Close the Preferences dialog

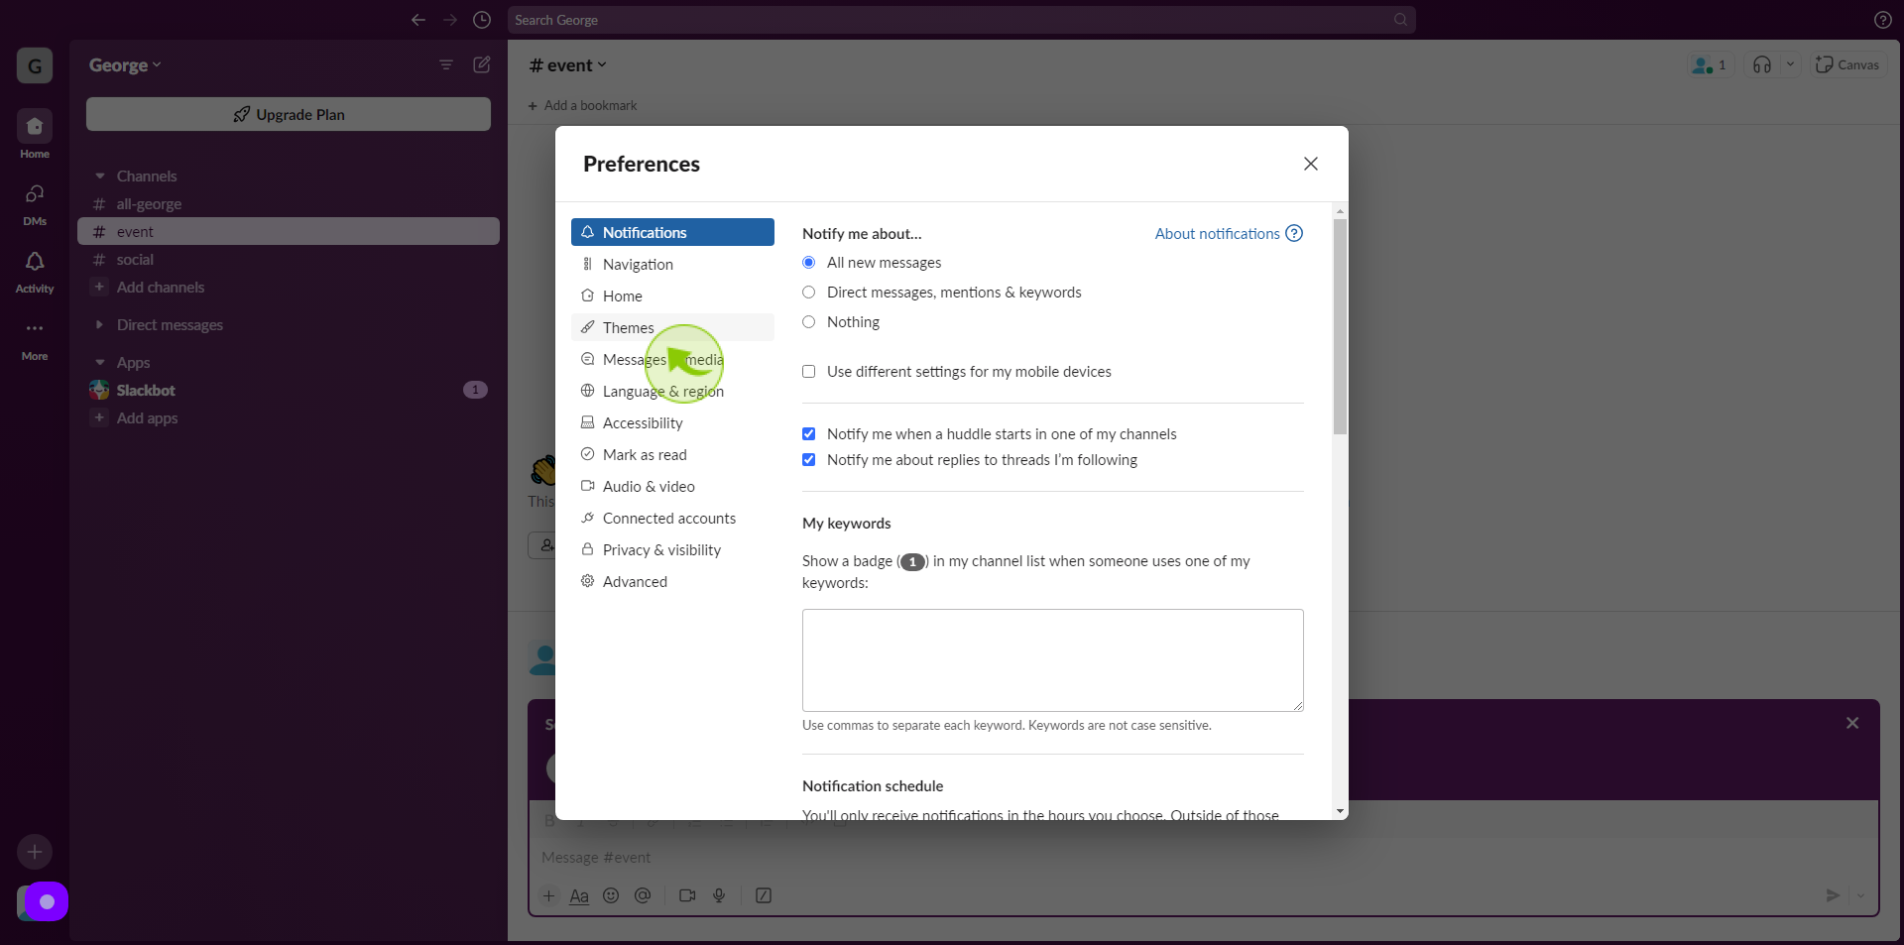coord(1311,164)
